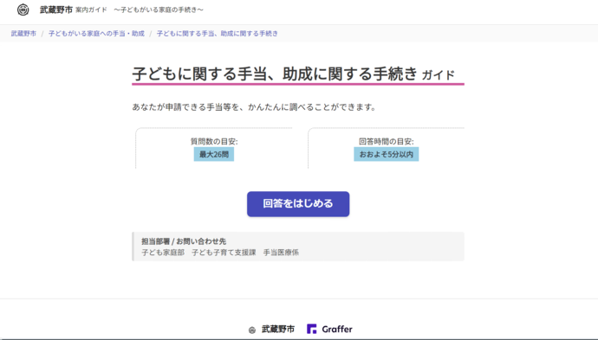Open the footer 武蔵野市 link

coord(278,329)
